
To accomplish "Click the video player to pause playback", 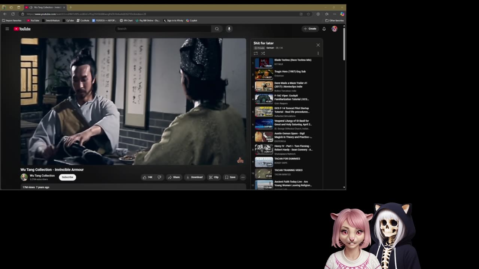I will (x=133, y=101).
